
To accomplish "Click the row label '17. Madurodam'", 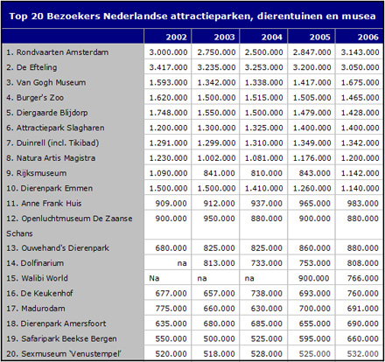I will pos(36,309).
